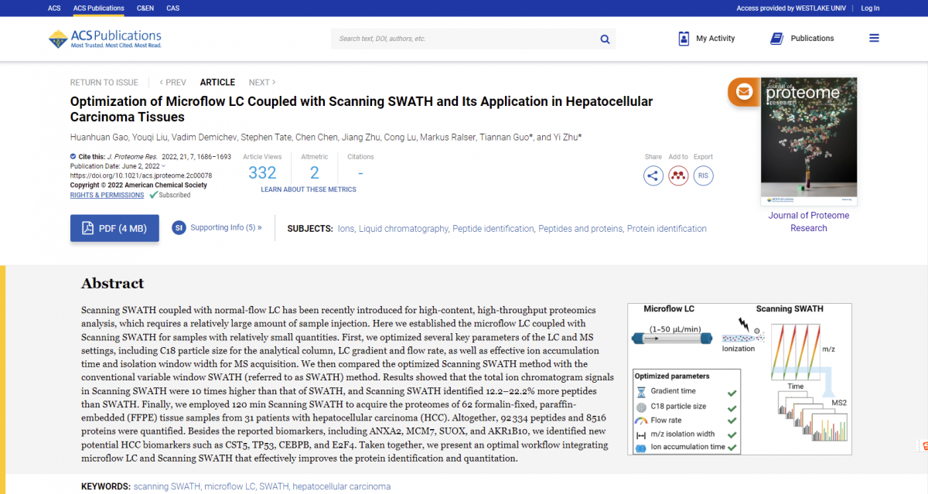The height and width of the screenshot is (494, 928).
Task: Go to the PREV article
Action: (x=172, y=82)
